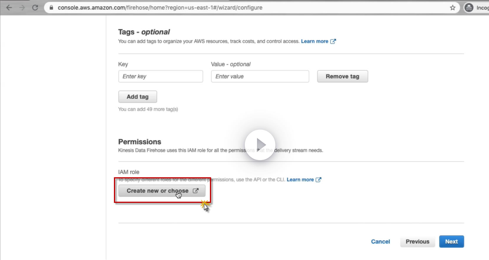The image size is (489, 260).
Task: Open Learn more link under Tags
Action: [x=314, y=41]
